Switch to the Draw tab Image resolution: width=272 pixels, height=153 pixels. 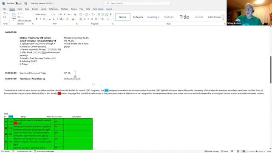point(27,9)
